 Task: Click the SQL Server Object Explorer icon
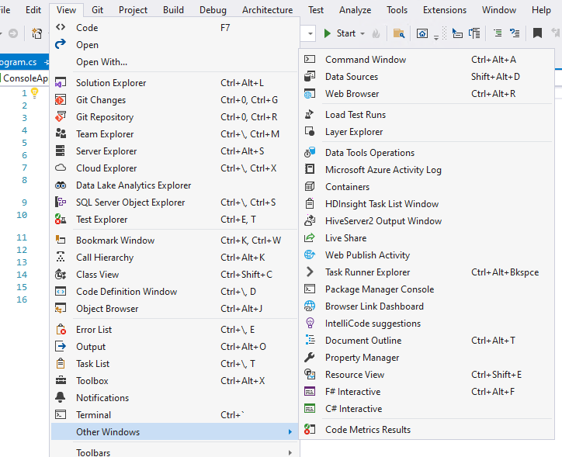click(61, 202)
